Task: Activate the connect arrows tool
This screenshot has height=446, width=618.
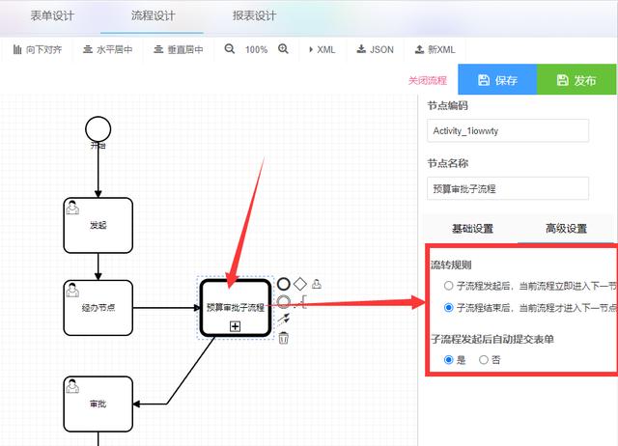Action: pyautogui.click(x=283, y=320)
